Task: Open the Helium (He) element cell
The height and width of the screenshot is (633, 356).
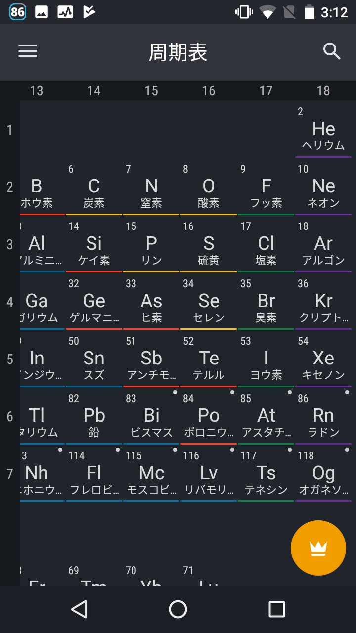Action: 323,131
